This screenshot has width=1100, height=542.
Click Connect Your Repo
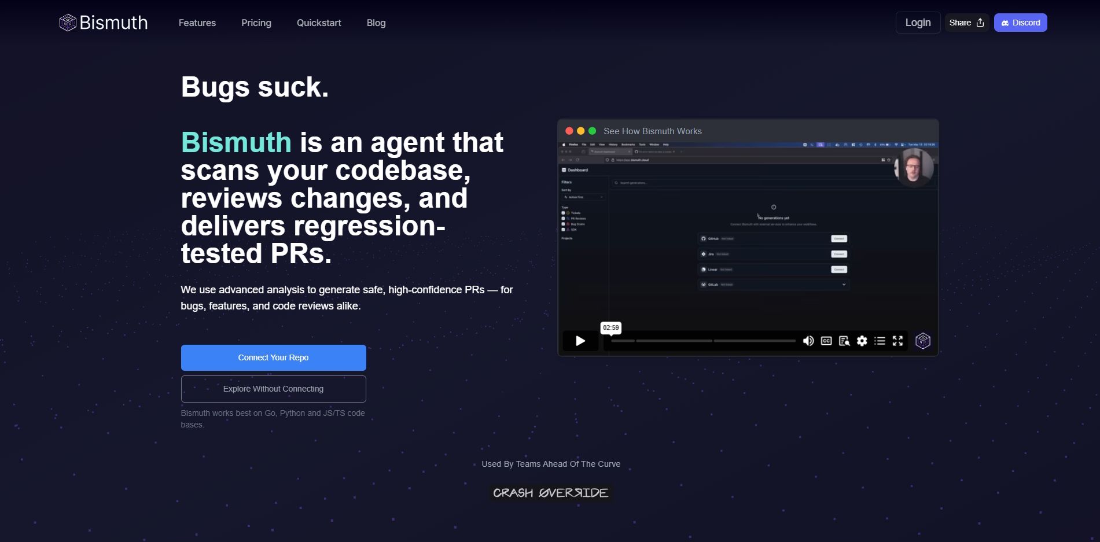click(x=273, y=357)
